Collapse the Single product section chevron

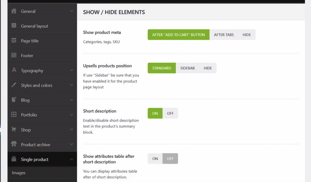[72, 159]
